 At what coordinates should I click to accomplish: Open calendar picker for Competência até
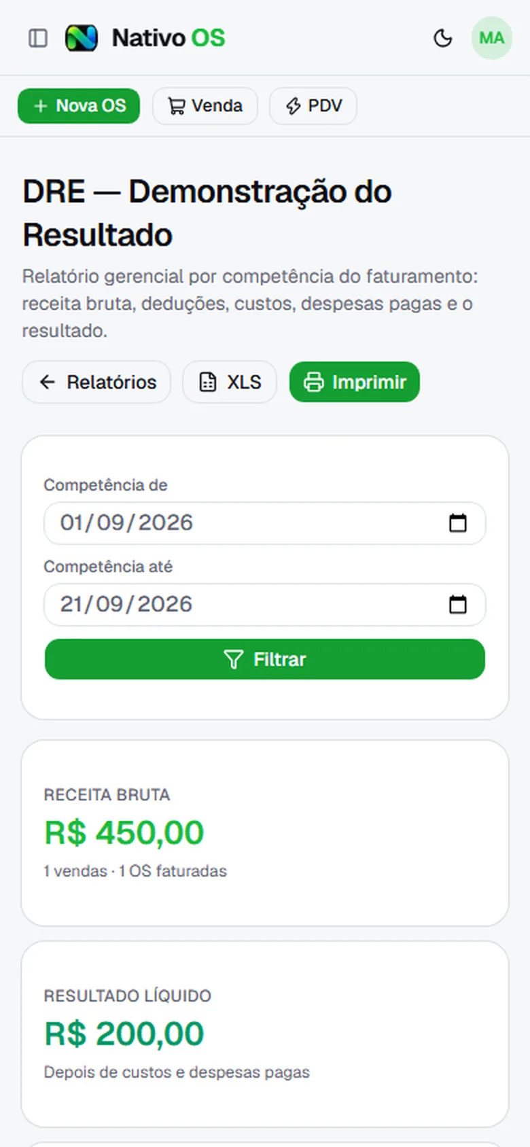point(458,604)
